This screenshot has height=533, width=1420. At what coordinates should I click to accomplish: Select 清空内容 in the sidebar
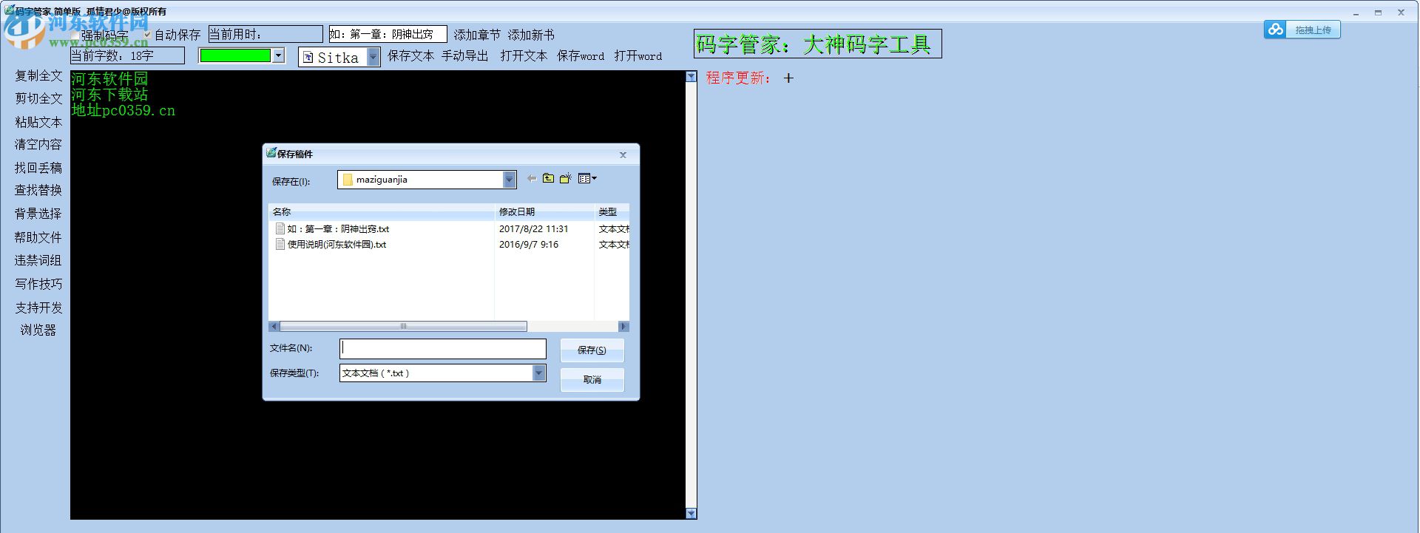click(38, 144)
